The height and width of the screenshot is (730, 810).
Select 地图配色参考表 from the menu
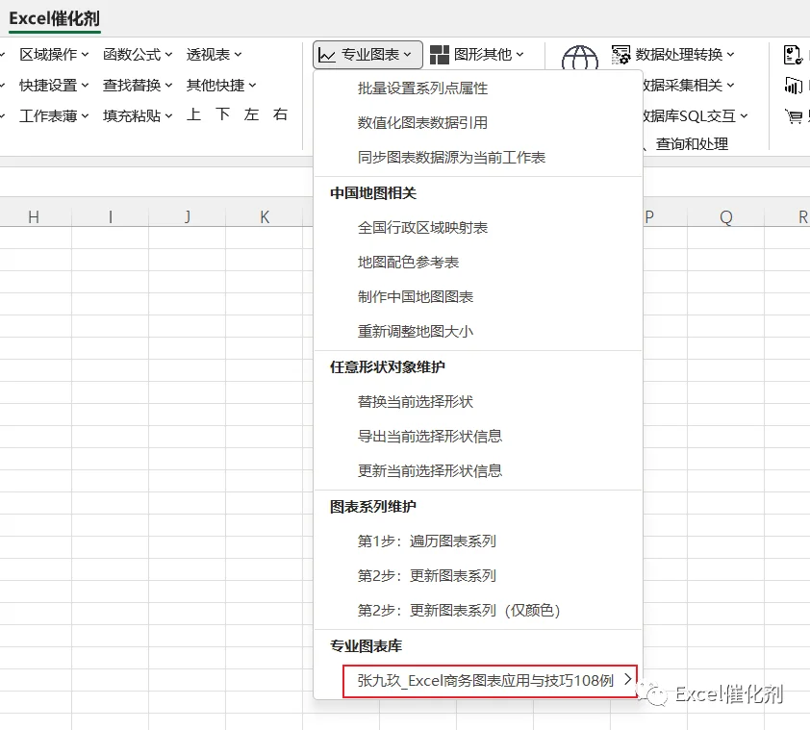point(478,263)
